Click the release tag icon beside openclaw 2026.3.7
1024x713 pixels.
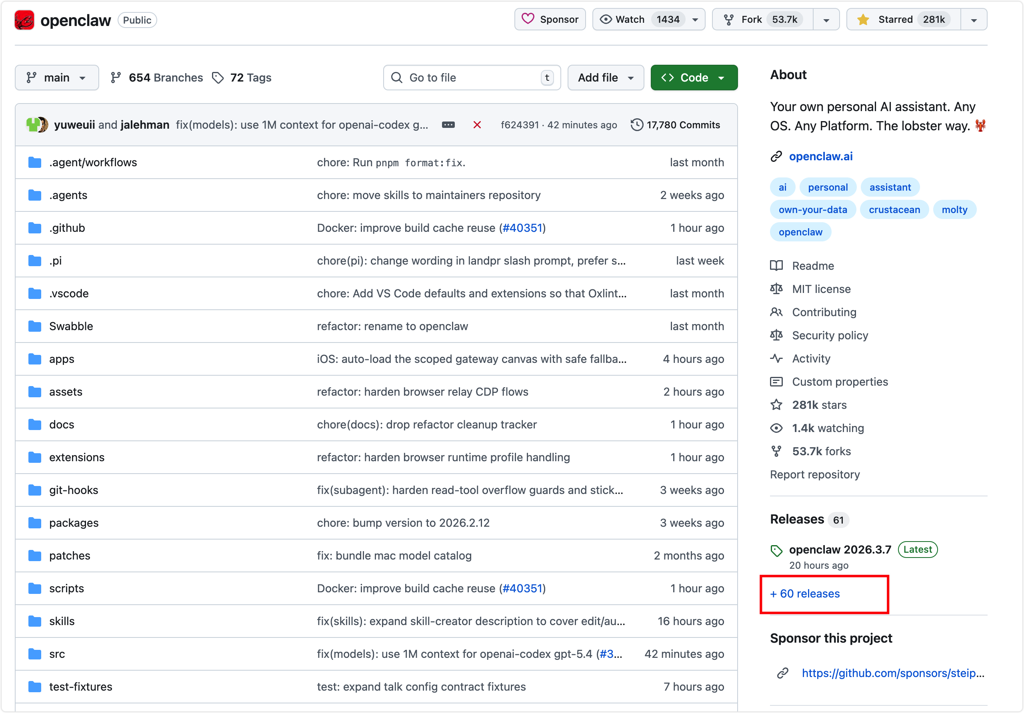776,550
